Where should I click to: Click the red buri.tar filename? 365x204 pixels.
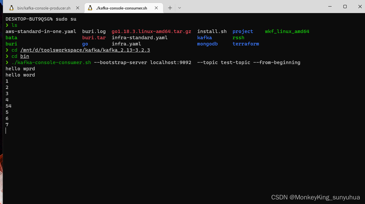pyautogui.click(x=94, y=37)
